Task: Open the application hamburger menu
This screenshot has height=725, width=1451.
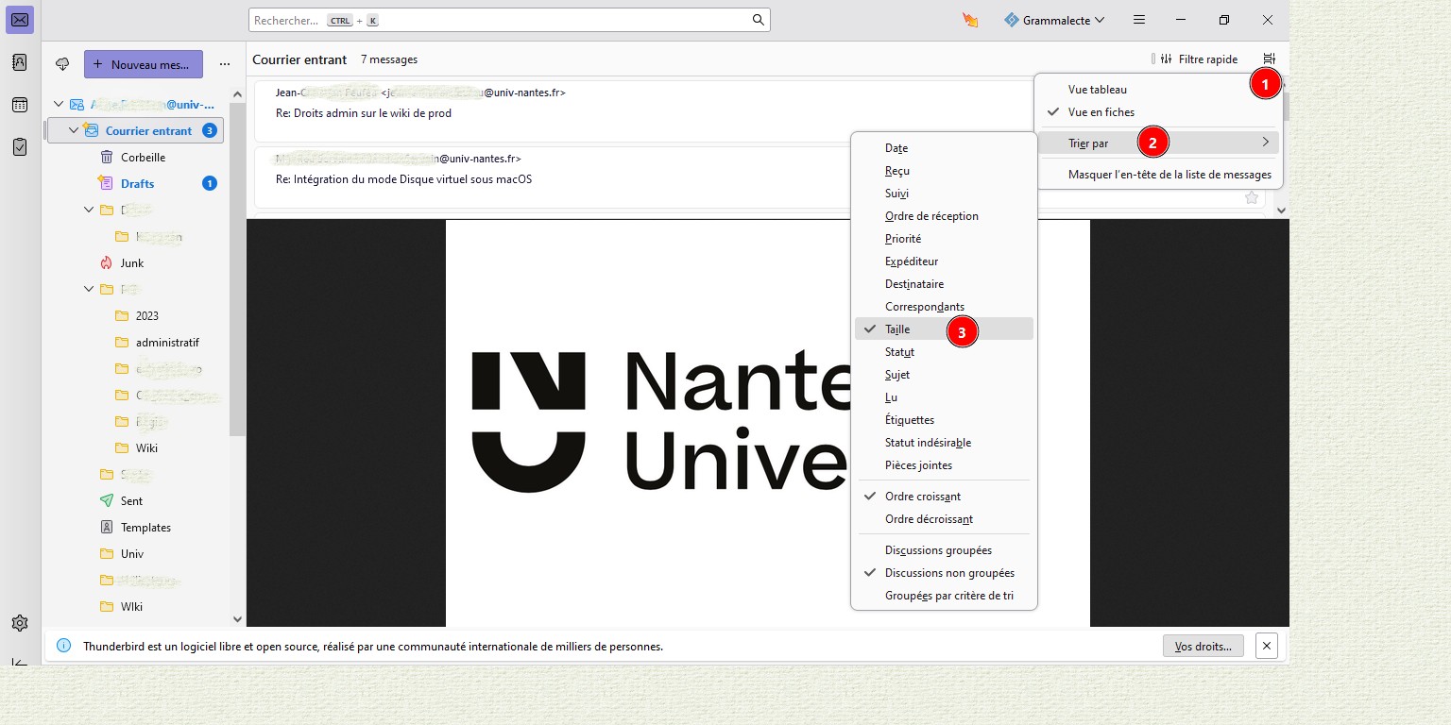Action: [x=1138, y=19]
